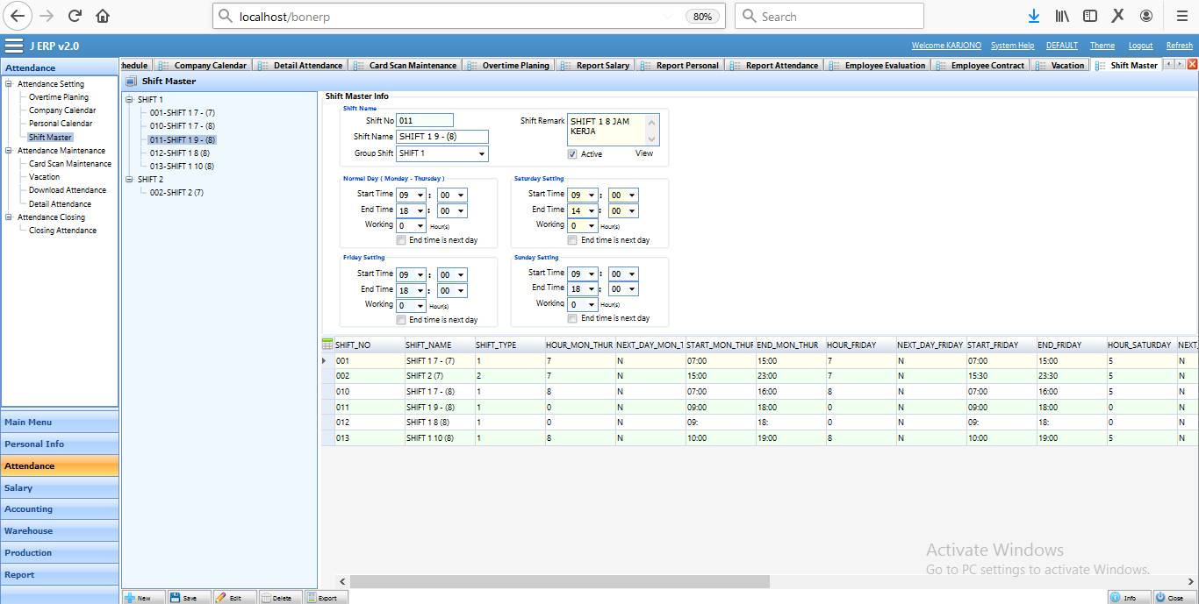
Task: Switch to the Report Salary tab
Action: (x=602, y=66)
